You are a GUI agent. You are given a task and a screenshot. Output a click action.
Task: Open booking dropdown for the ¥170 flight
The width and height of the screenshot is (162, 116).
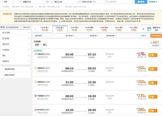click(153, 55)
